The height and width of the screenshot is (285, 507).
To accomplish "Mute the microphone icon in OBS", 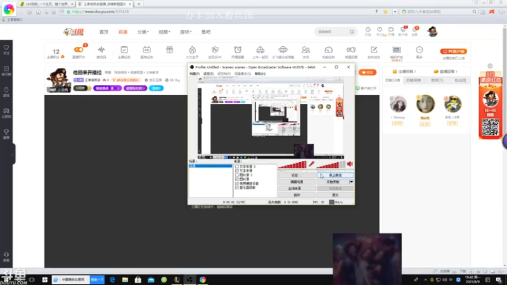I will coord(311,164).
